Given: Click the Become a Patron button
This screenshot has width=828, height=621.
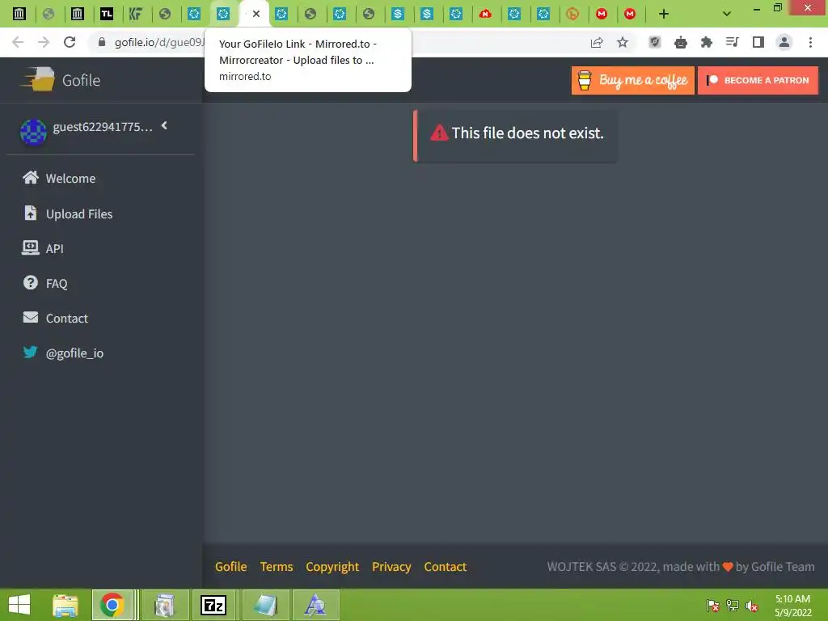Looking at the screenshot, I should [758, 80].
